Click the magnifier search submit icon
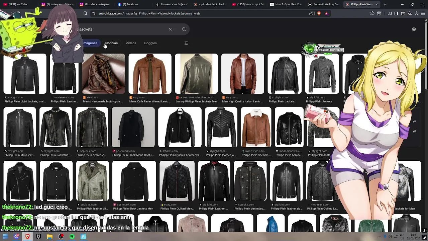 pyautogui.click(x=184, y=29)
